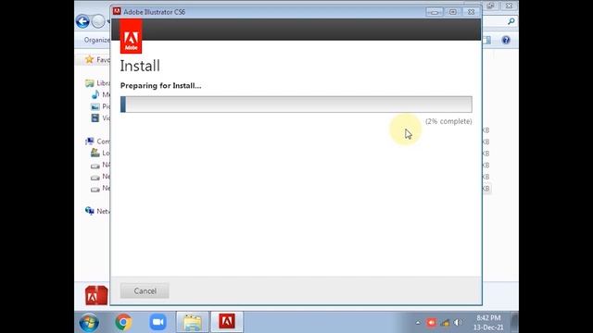
Task: Open Zoom from the taskbar
Action: (158, 323)
